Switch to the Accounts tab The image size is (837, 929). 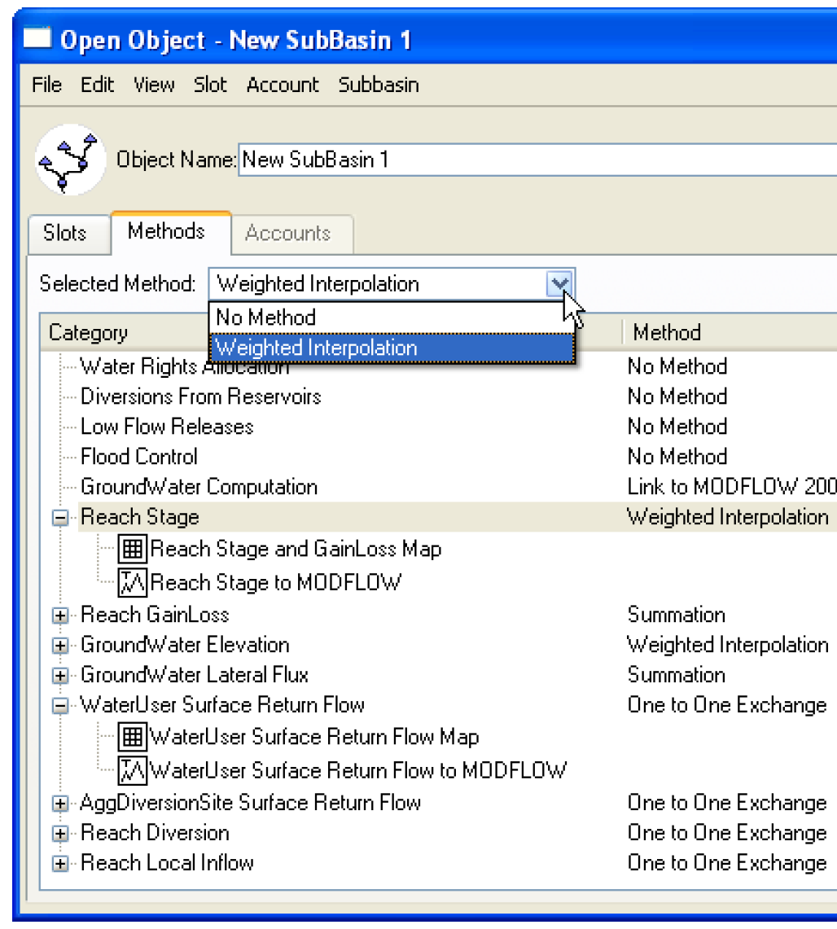292,234
